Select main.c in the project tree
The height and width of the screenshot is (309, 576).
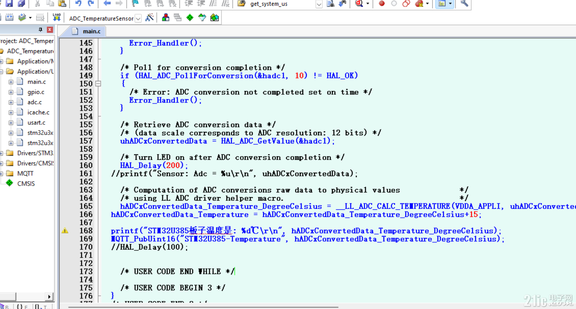(36, 82)
